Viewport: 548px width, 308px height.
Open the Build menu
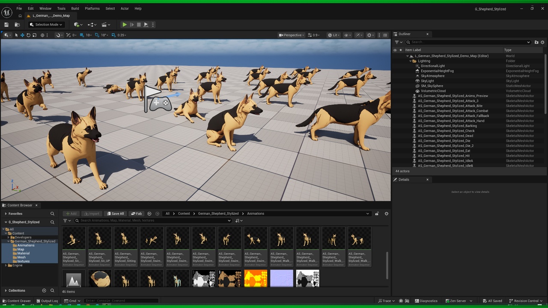coord(75,9)
